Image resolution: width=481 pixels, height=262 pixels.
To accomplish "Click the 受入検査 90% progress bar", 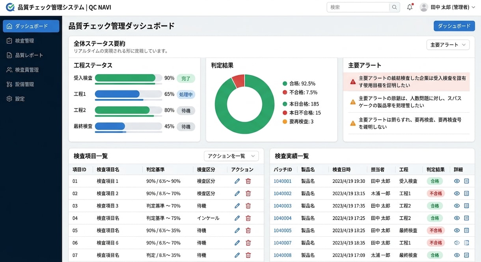I will (x=129, y=78).
